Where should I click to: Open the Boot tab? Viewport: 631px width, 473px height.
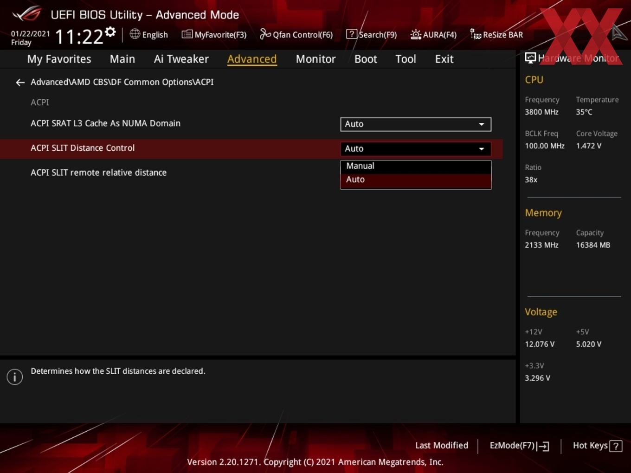366,59
